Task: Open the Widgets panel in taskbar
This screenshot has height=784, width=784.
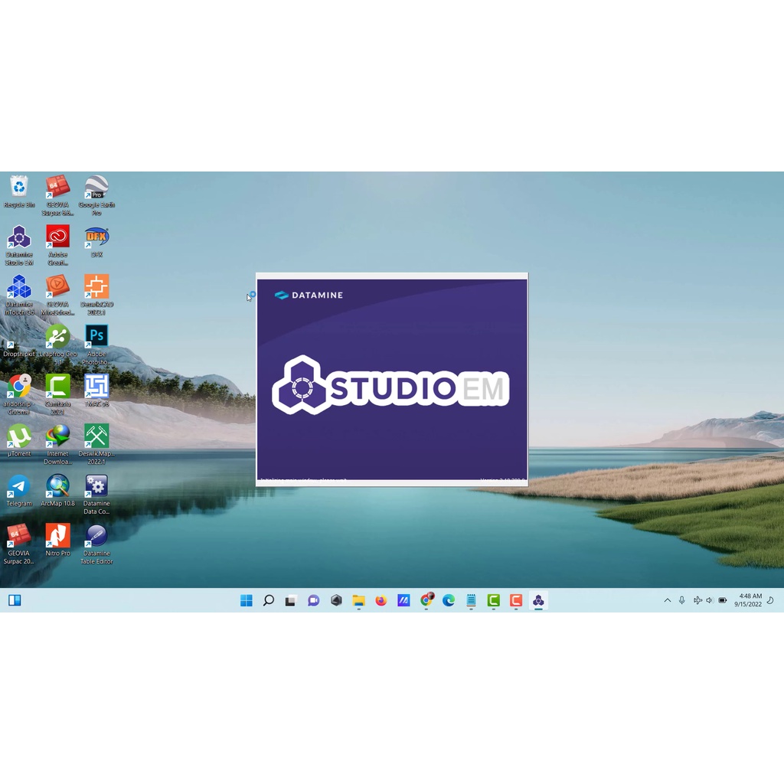Action: click(x=15, y=600)
